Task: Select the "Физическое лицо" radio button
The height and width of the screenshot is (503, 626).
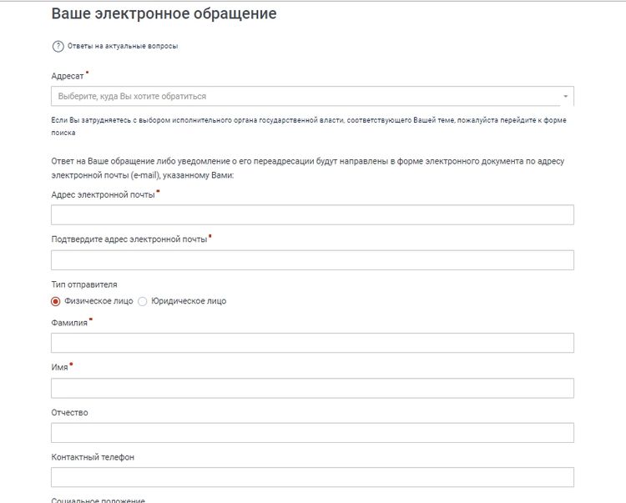Action: pyautogui.click(x=57, y=301)
